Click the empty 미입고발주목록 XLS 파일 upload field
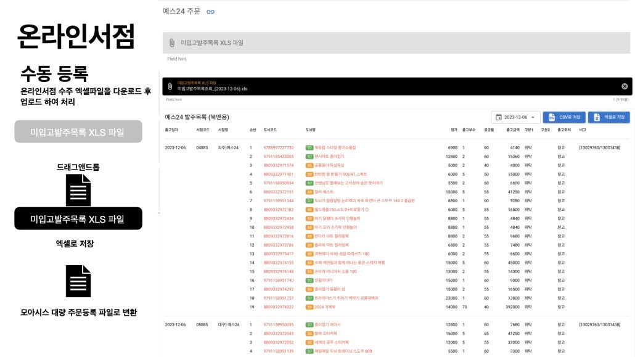 tap(395, 43)
